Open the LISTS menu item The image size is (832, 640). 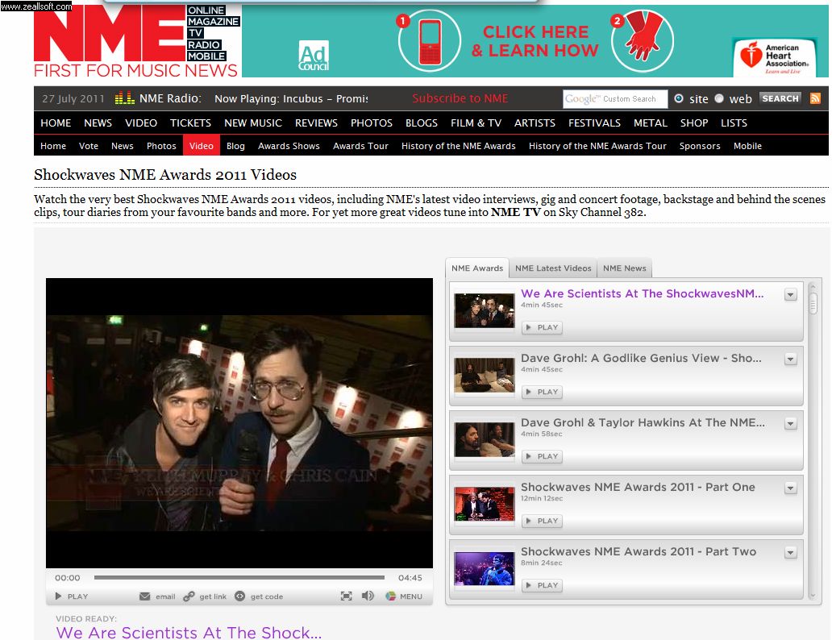[x=734, y=123]
